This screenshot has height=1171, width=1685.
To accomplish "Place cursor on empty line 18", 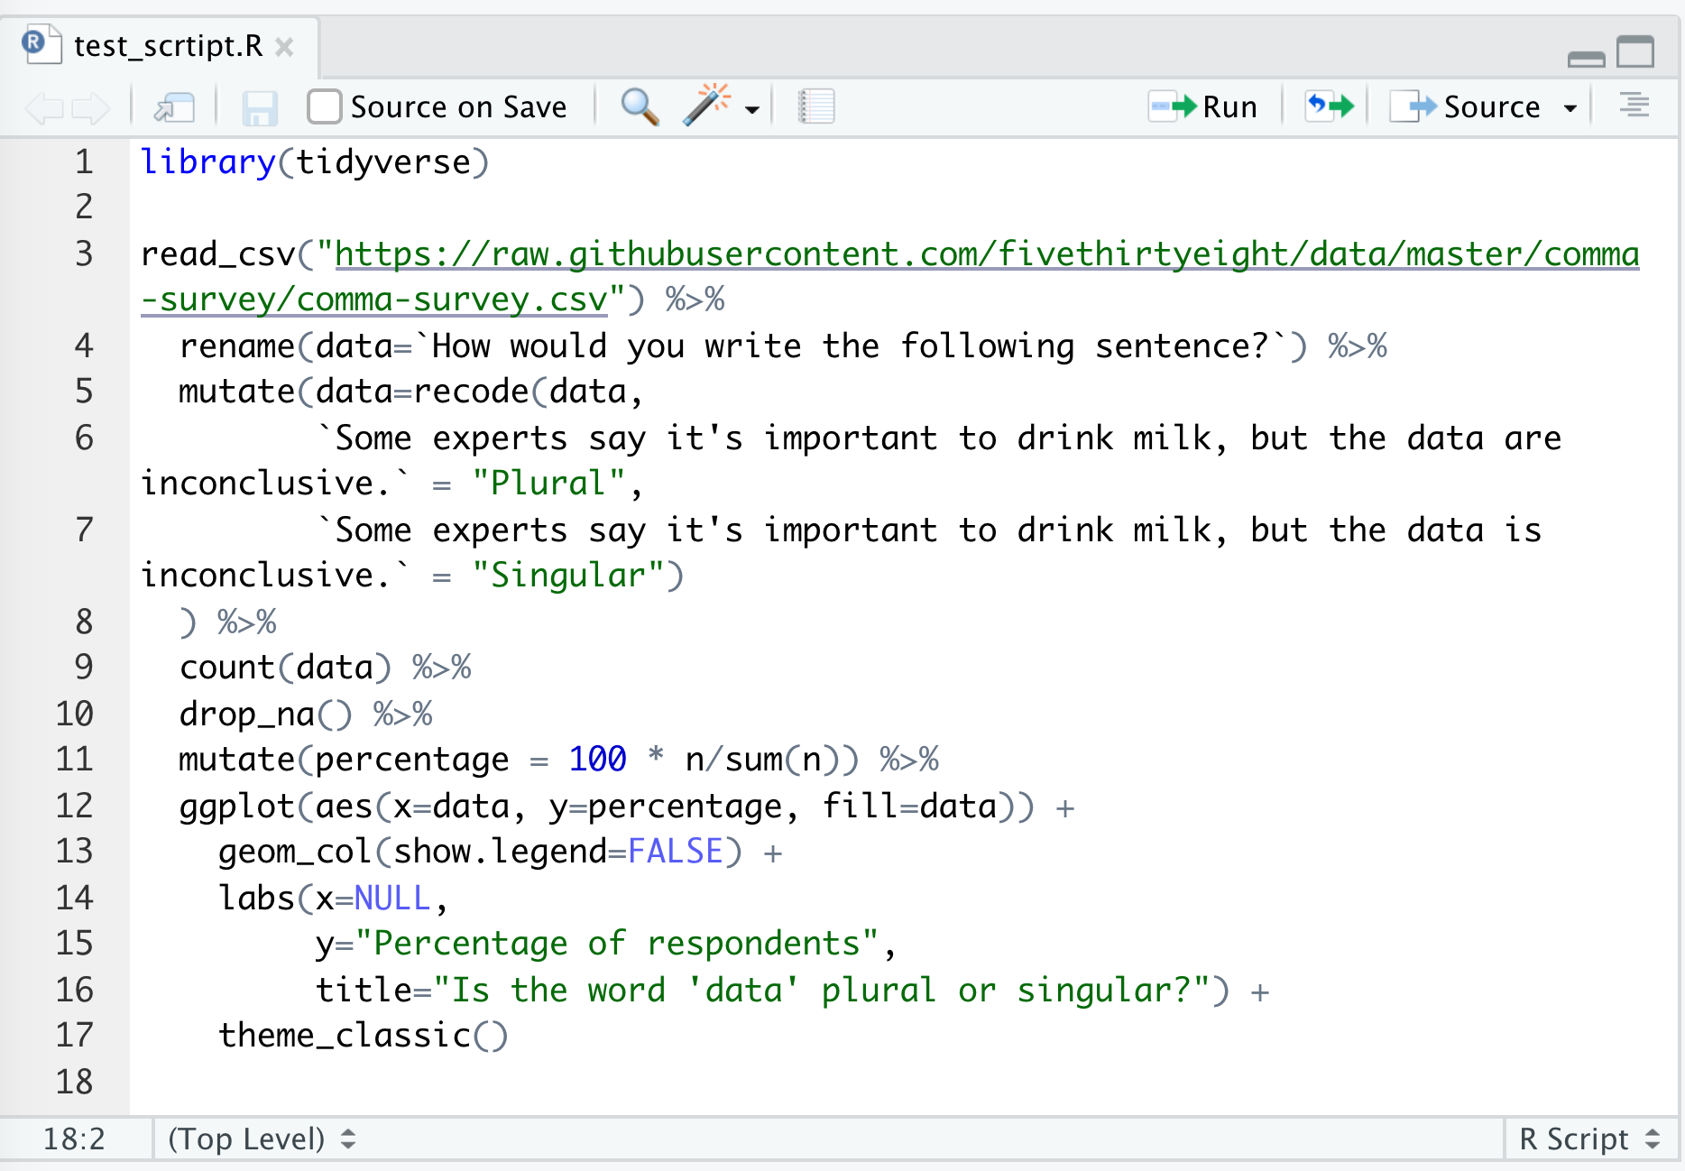I will click(x=541, y=1081).
